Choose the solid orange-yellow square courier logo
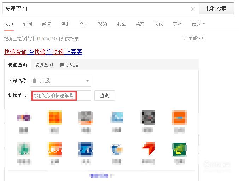This screenshot has width=239, height=181. point(55,118)
